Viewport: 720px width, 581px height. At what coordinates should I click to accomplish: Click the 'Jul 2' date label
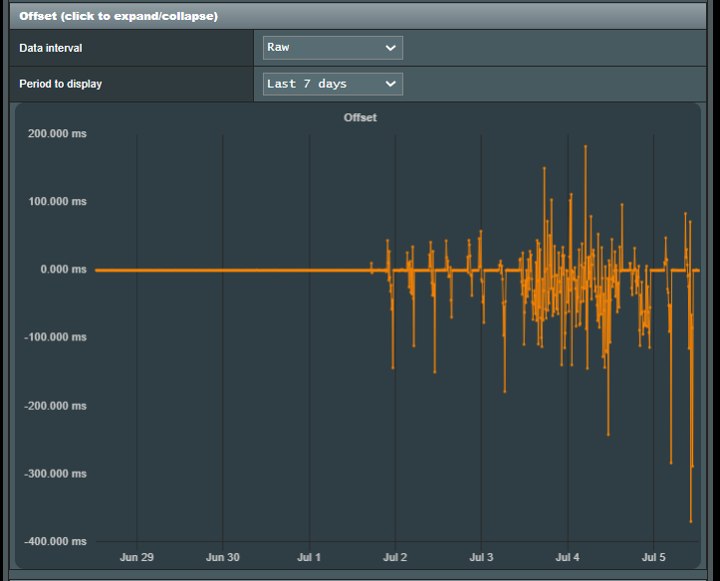coord(395,557)
